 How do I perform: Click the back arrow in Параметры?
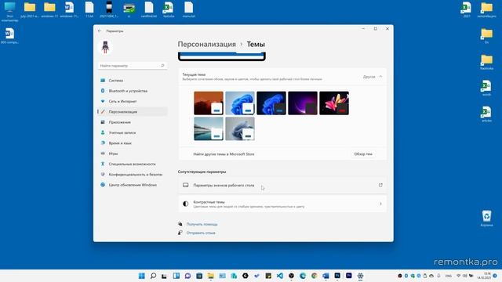coord(100,31)
